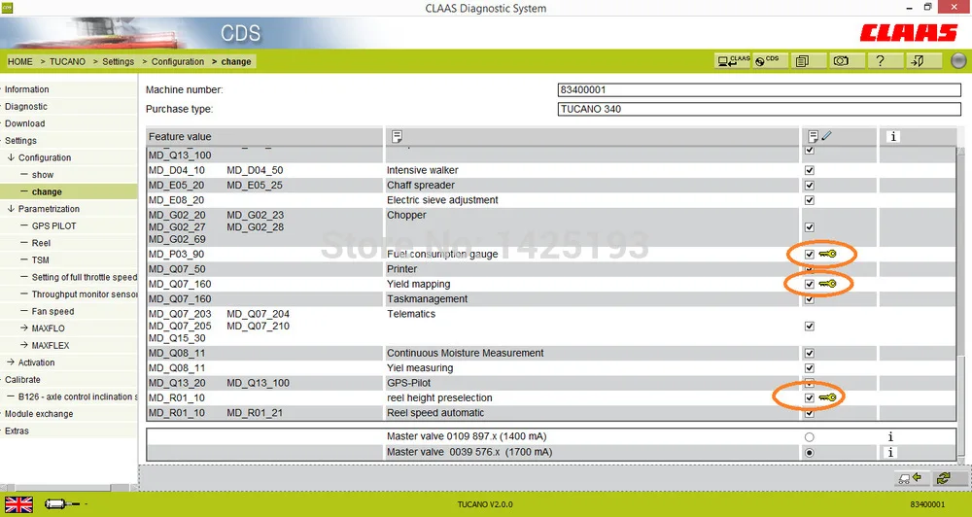The image size is (972, 517).
Task: Expand the Activation tree node
Action: click(11, 362)
